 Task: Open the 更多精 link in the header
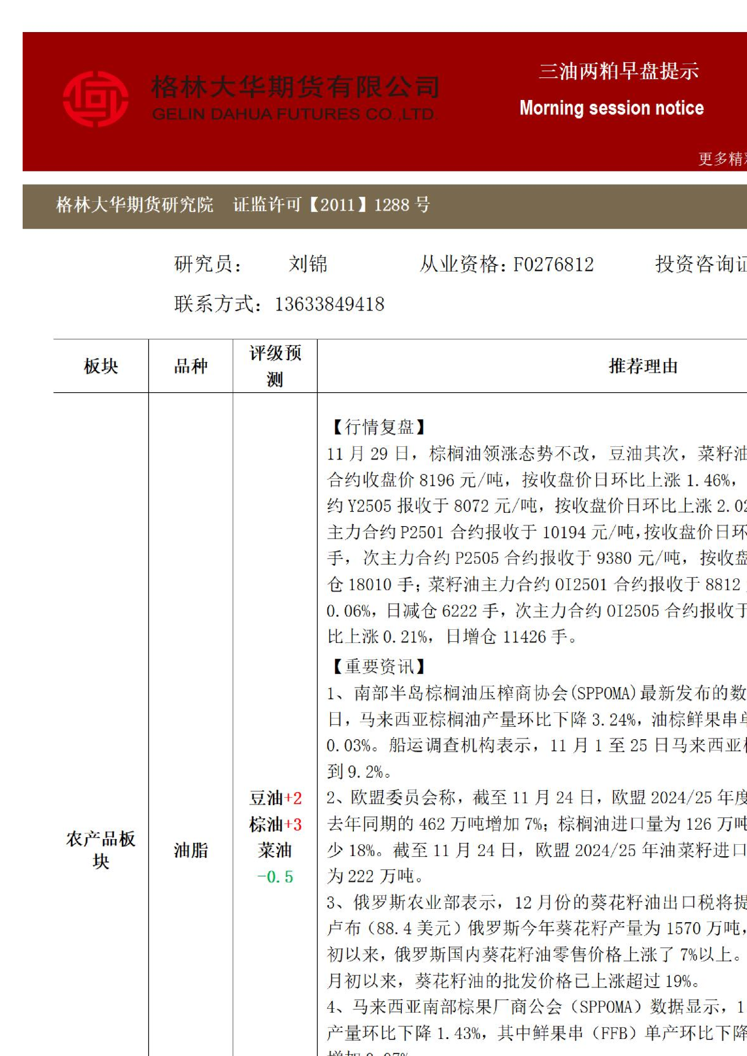(722, 158)
